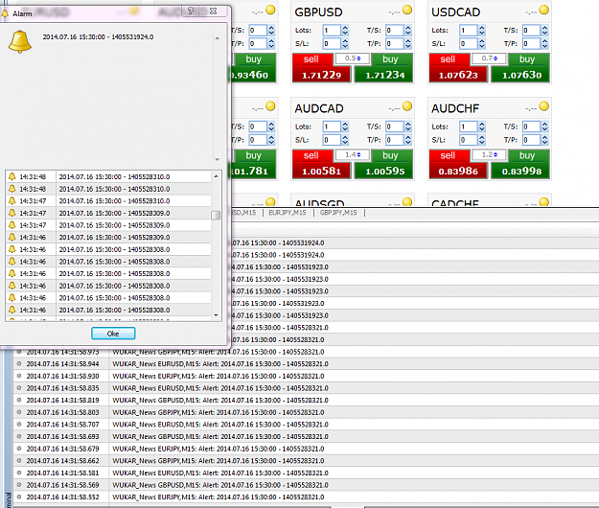Viewport: 599px width, 508px height.
Task: Click the log row icon for 14:31:58.569
Action: (x=19, y=485)
